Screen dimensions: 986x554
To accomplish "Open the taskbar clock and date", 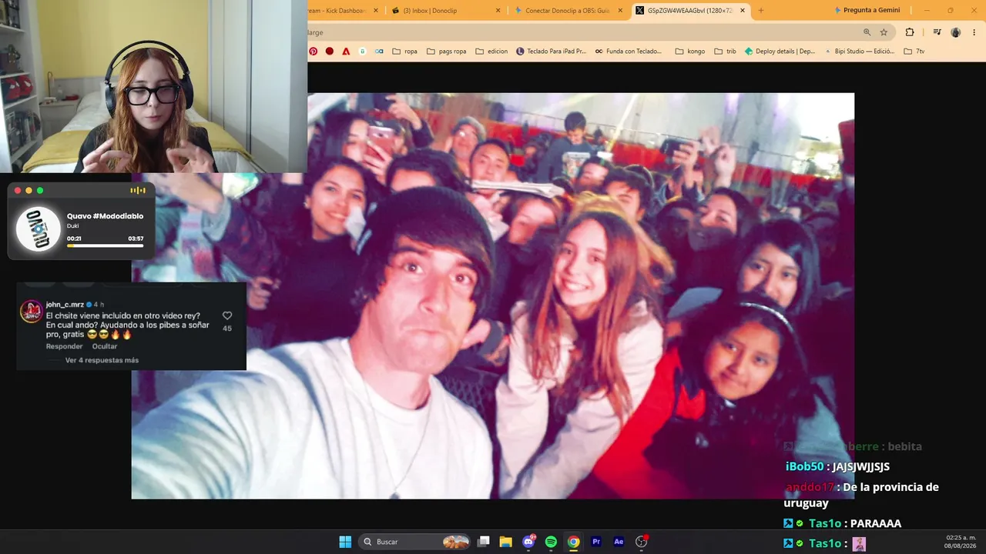I will point(961,542).
